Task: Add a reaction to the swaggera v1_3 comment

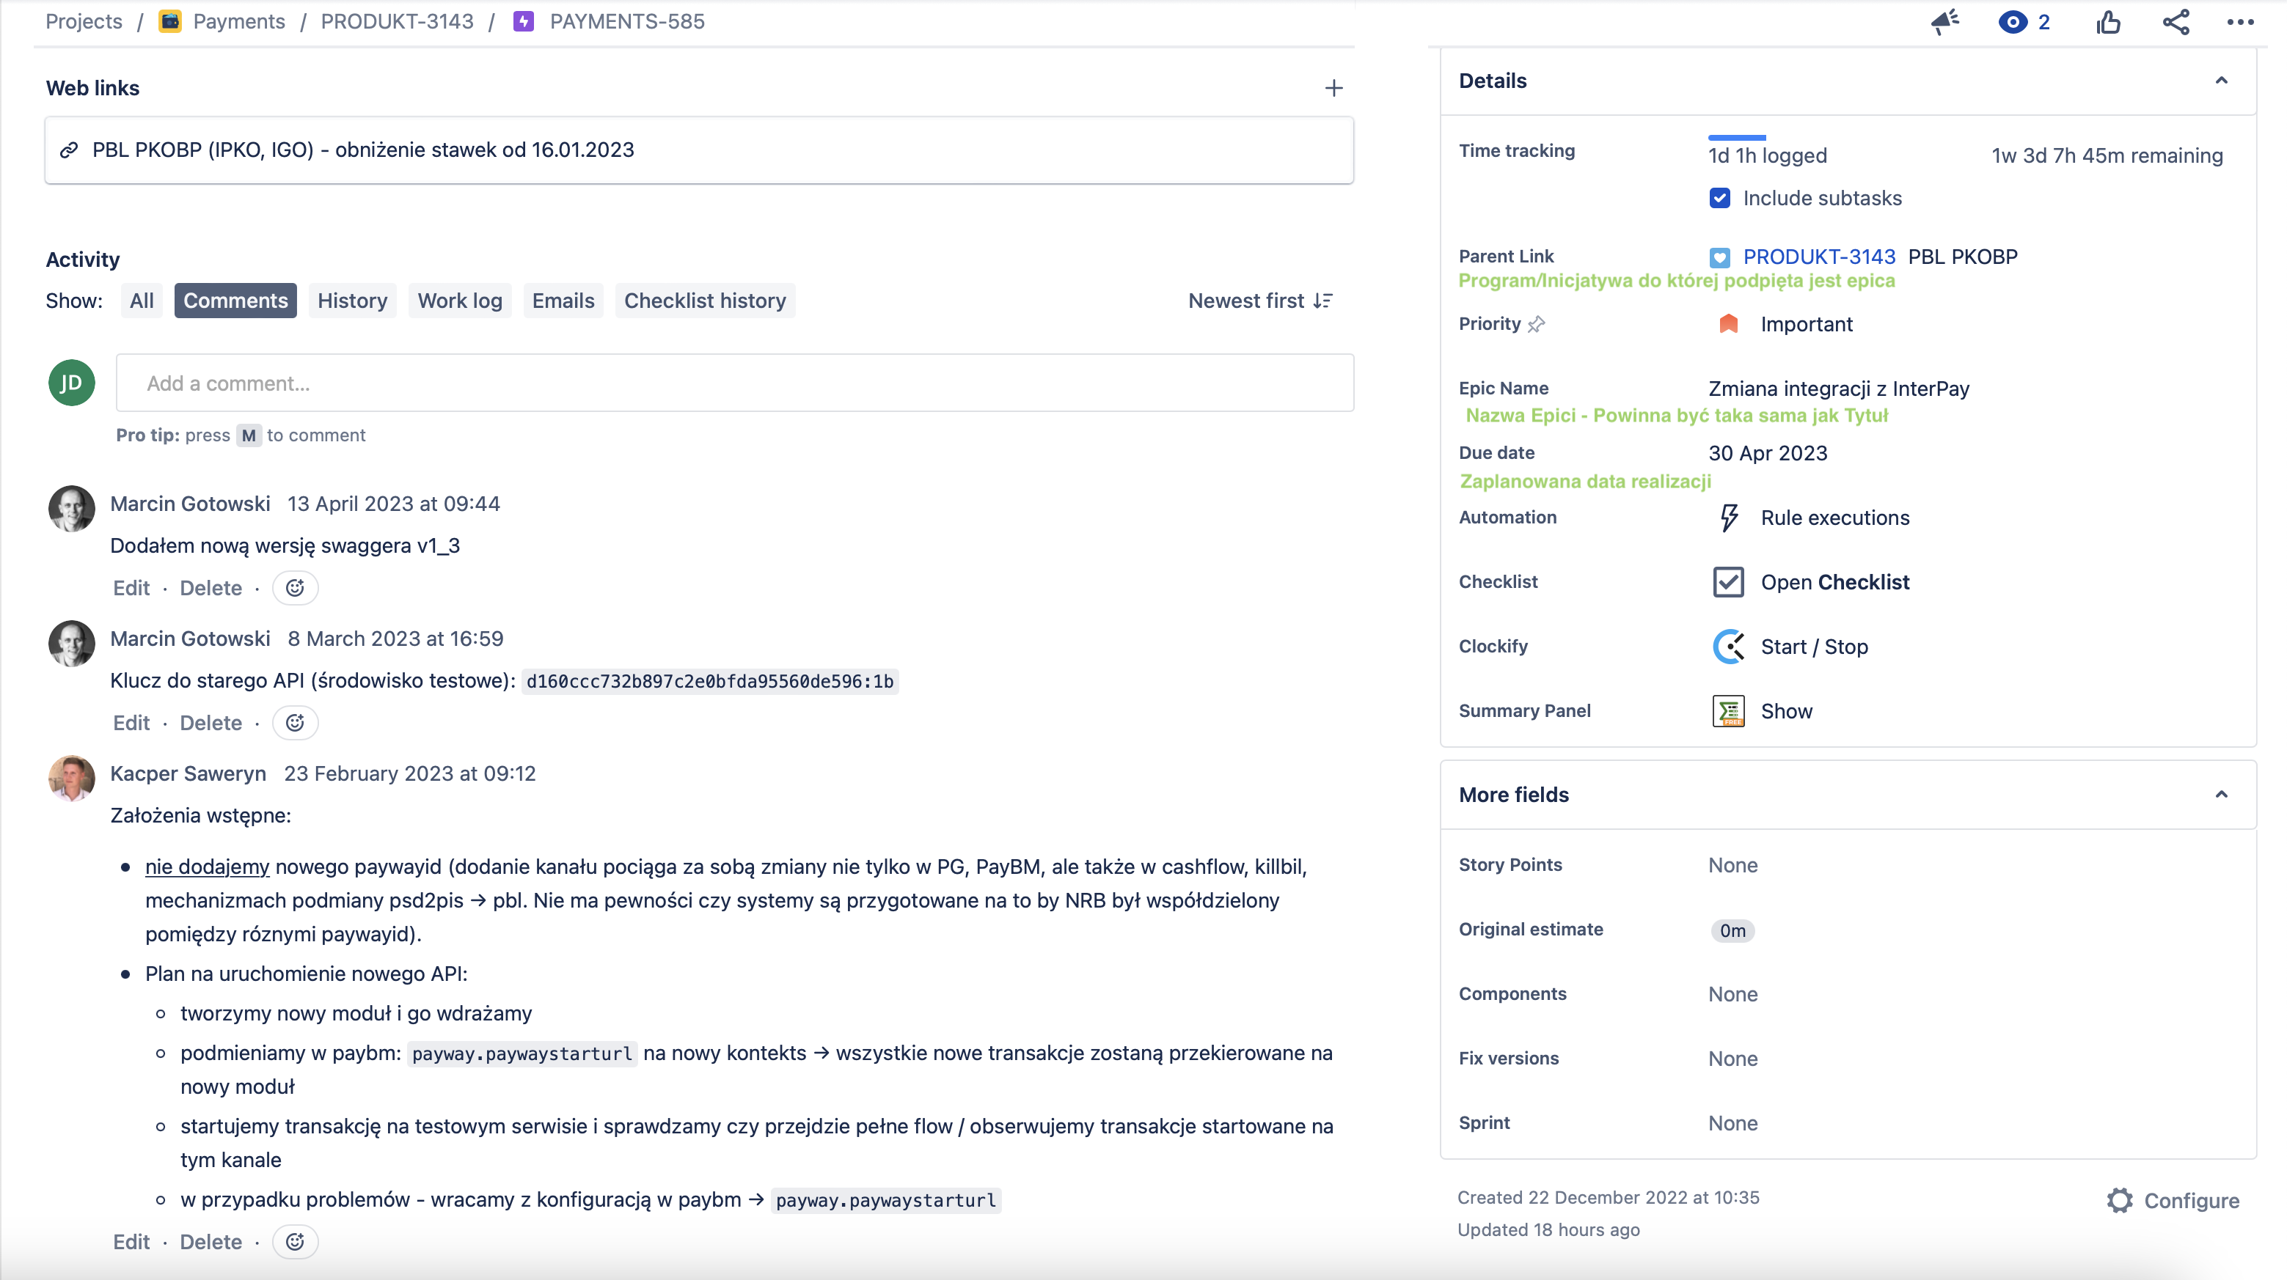Action: tap(295, 588)
